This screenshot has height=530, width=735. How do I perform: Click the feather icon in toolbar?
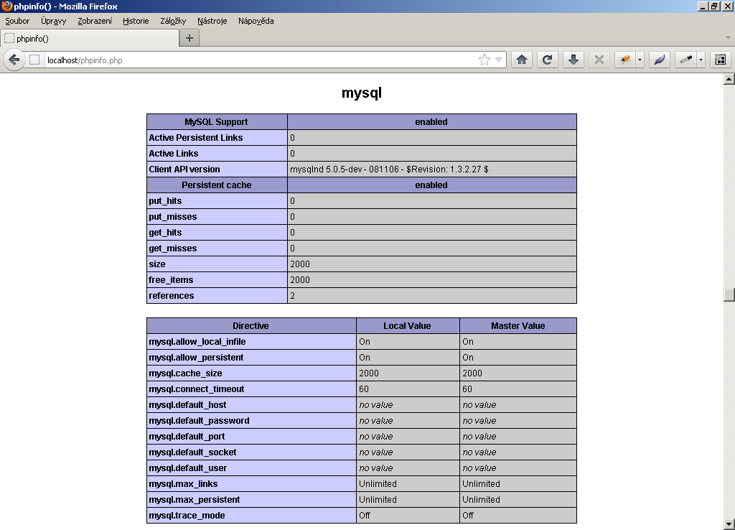659,60
